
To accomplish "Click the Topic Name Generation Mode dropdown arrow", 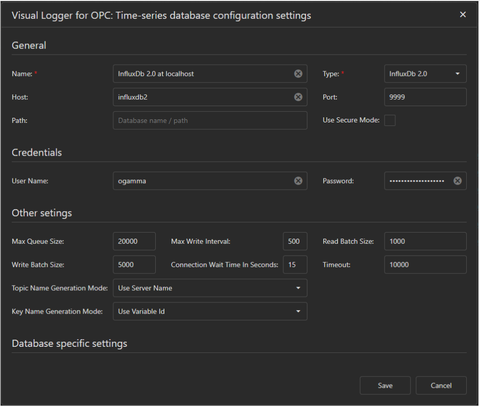I will pyautogui.click(x=298, y=288).
